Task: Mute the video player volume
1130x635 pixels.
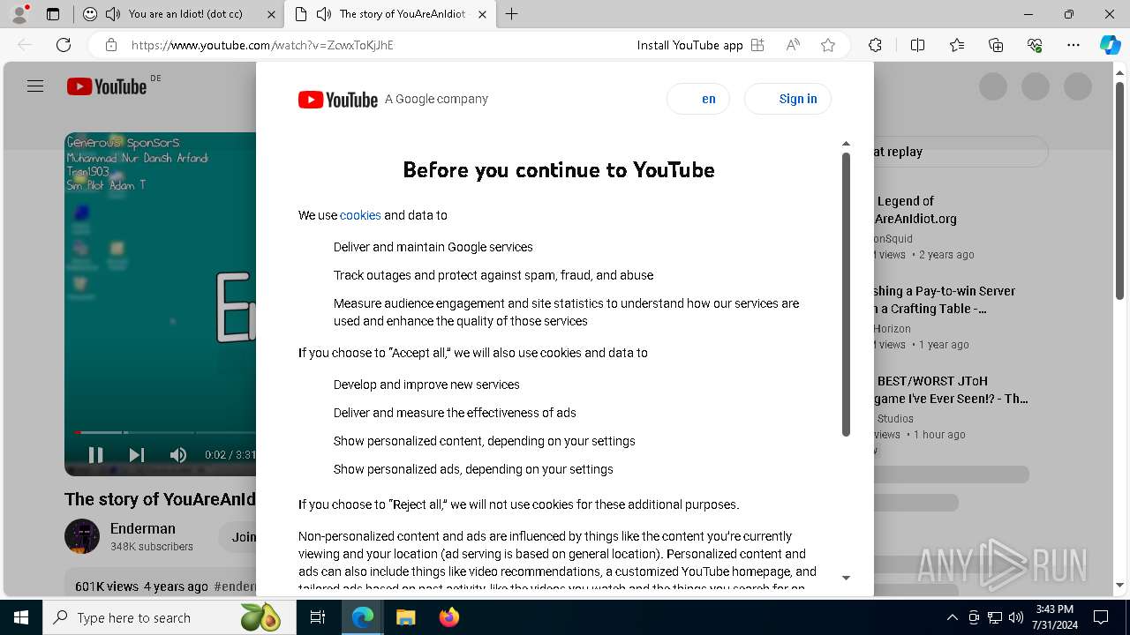Action: (x=178, y=455)
